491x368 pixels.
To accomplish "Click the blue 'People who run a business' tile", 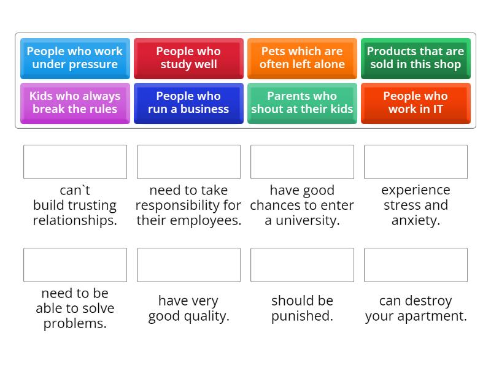I will pos(188,103).
